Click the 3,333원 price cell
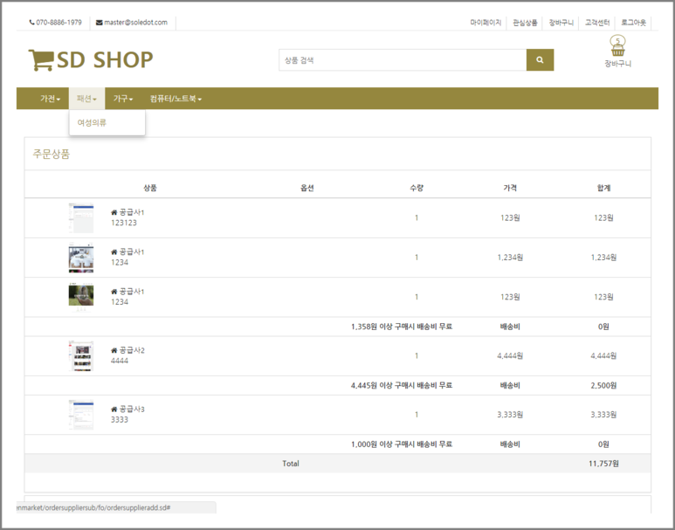Screen dimensions: 675x530 pyautogui.click(x=510, y=415)
